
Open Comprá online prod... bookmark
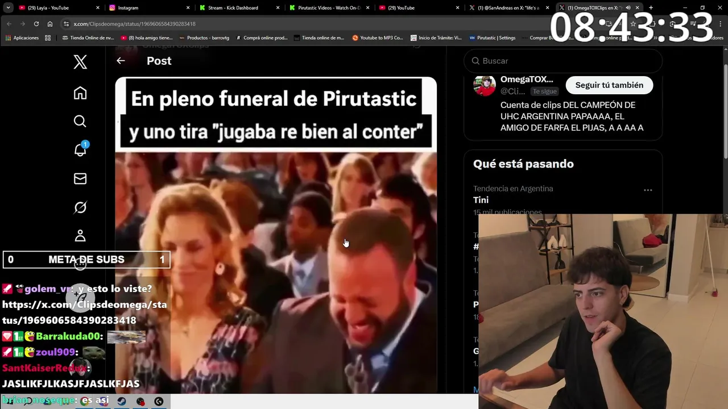[261, 38]
